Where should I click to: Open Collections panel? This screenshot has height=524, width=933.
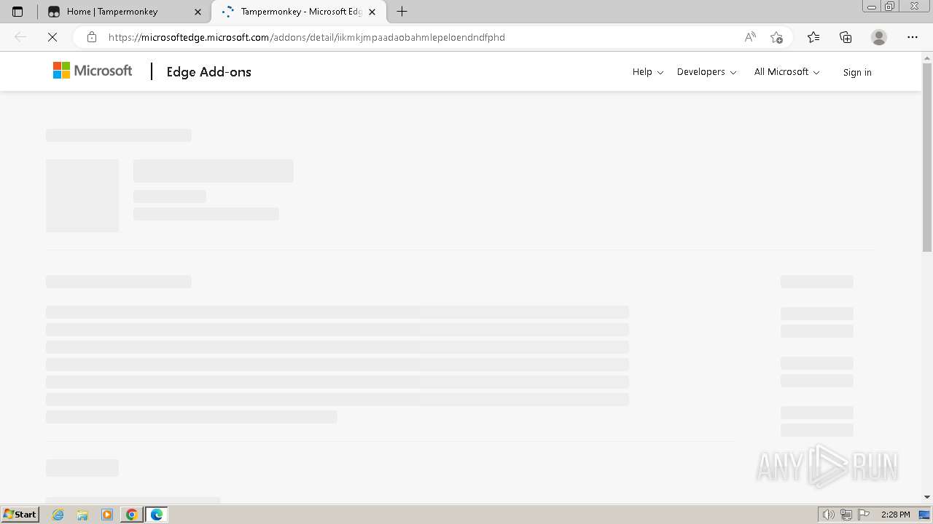pyautogui.click(x=846, y=37)
